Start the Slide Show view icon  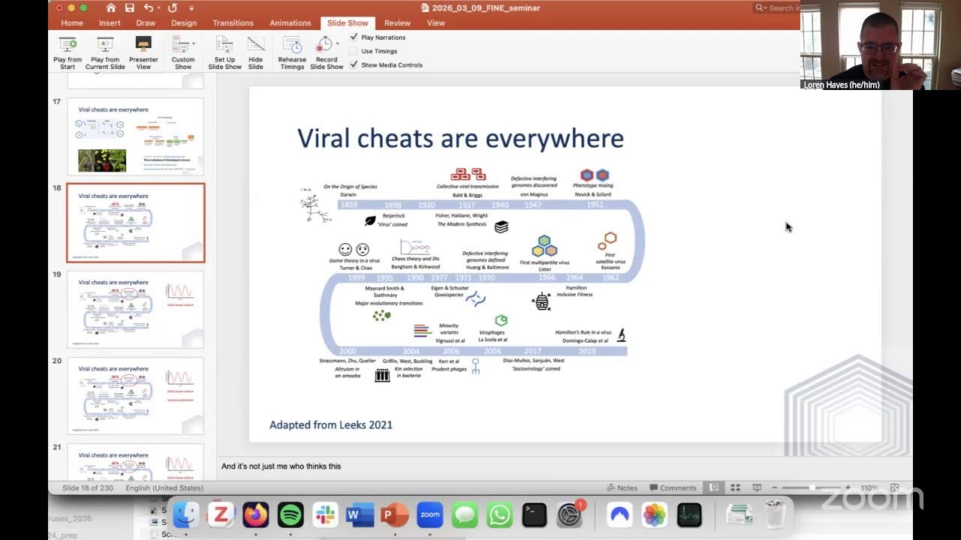pyautogui.click(x=757, y=487)
